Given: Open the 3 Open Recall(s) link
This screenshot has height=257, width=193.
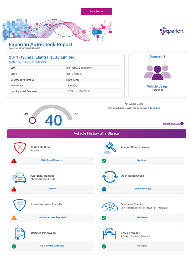Looking at the screenshot, I should 142,189.
